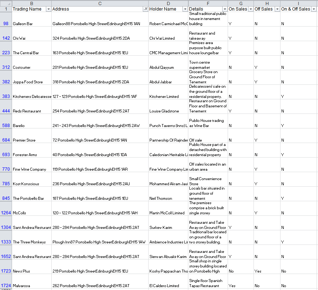This screenshot has height=290, width=318.
Task: Click holder Sierwan Abuakir Karim cell
Action: [168, 252]
